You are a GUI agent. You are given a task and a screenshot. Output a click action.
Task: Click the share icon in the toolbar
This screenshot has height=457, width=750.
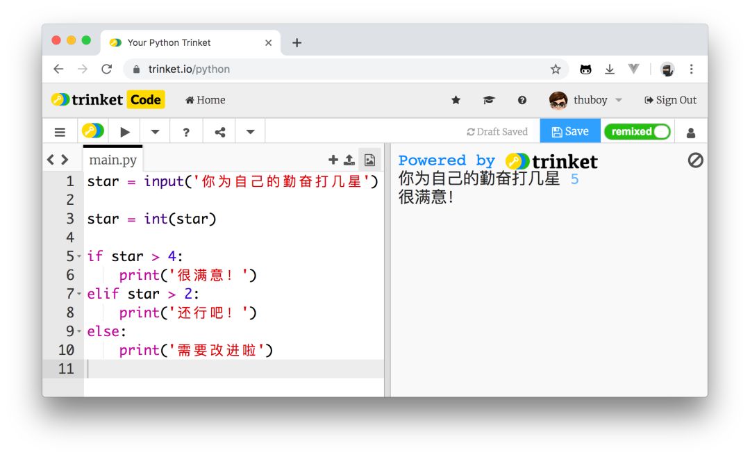point(219,132)
